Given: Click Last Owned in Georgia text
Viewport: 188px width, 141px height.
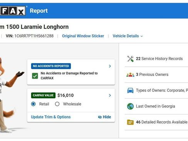Looking at the screenshot, I should (x=156, y=106).
